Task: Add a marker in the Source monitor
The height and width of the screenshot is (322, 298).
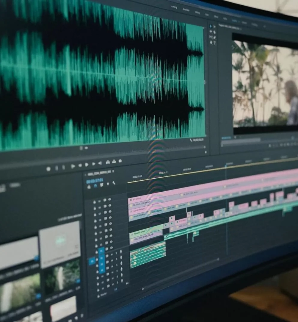Action: tap(48, 169)
